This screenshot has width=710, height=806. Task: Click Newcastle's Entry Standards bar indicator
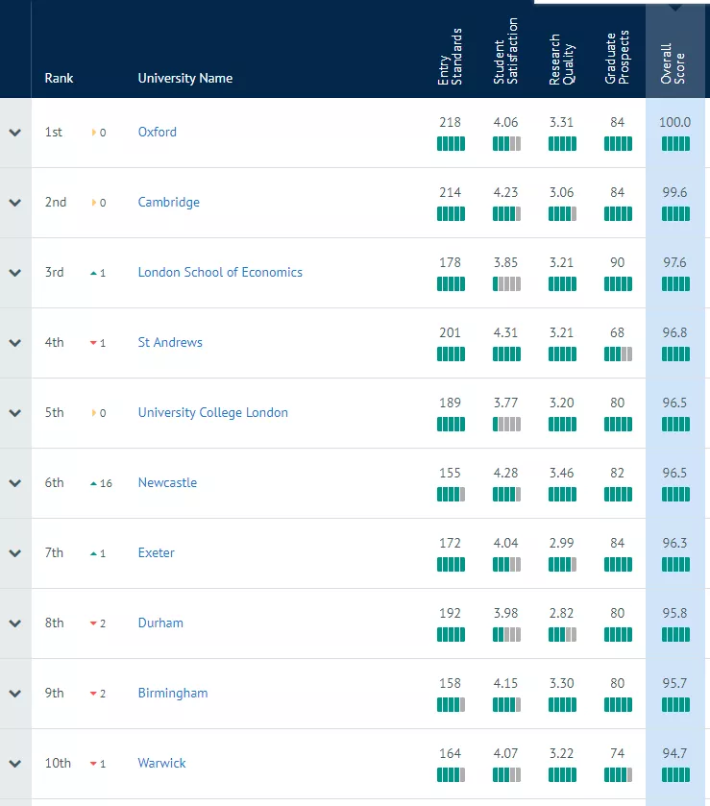point(451,495)
